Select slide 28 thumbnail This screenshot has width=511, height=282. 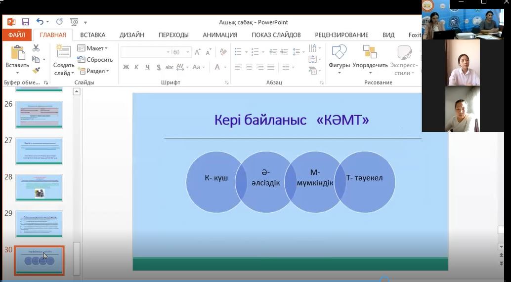pyautogui.click(x=40, y=187)
